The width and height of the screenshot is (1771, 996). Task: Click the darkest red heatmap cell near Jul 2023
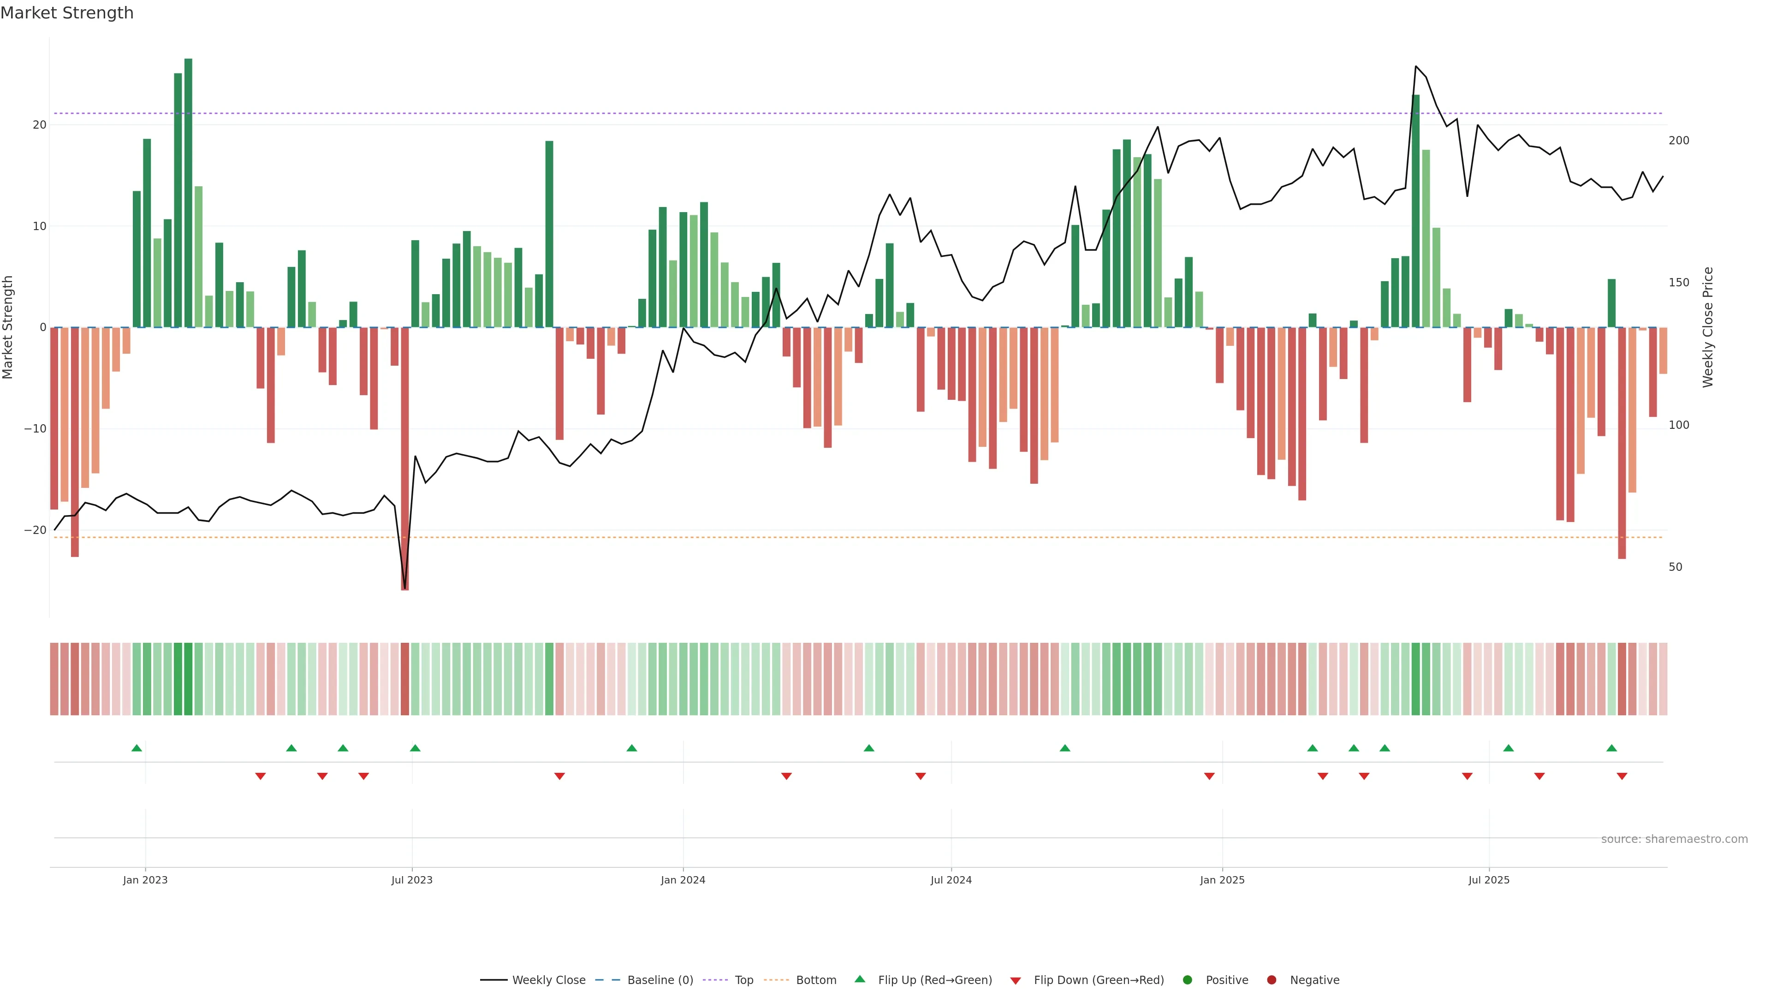pyautogui.click(x=405, y=679)
